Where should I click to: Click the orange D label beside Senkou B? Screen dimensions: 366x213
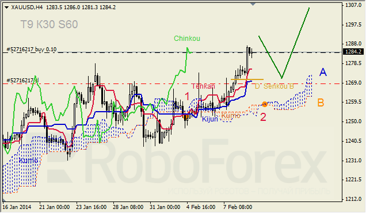click(x=257, y=86)
